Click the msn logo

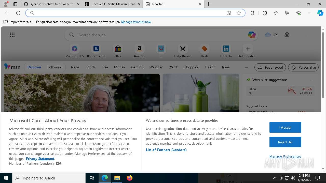pyautogui.click(x=12, y=67)
